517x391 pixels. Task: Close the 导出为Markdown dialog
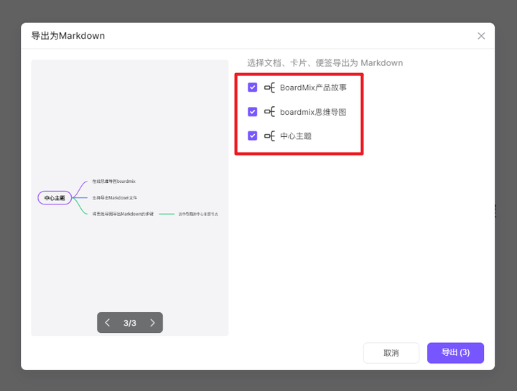[481, 36]
